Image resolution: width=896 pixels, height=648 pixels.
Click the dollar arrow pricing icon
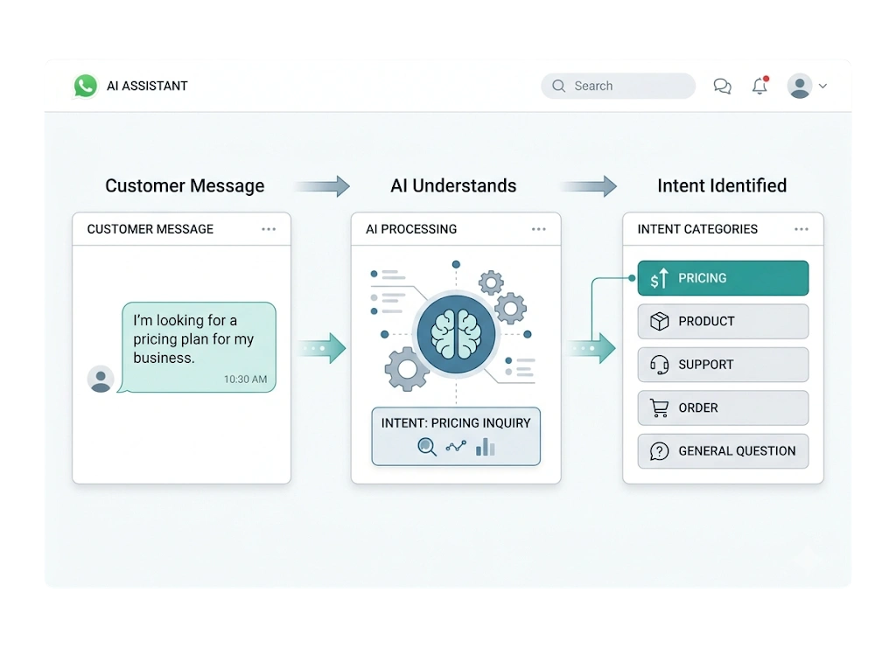[x=660, y=278]
